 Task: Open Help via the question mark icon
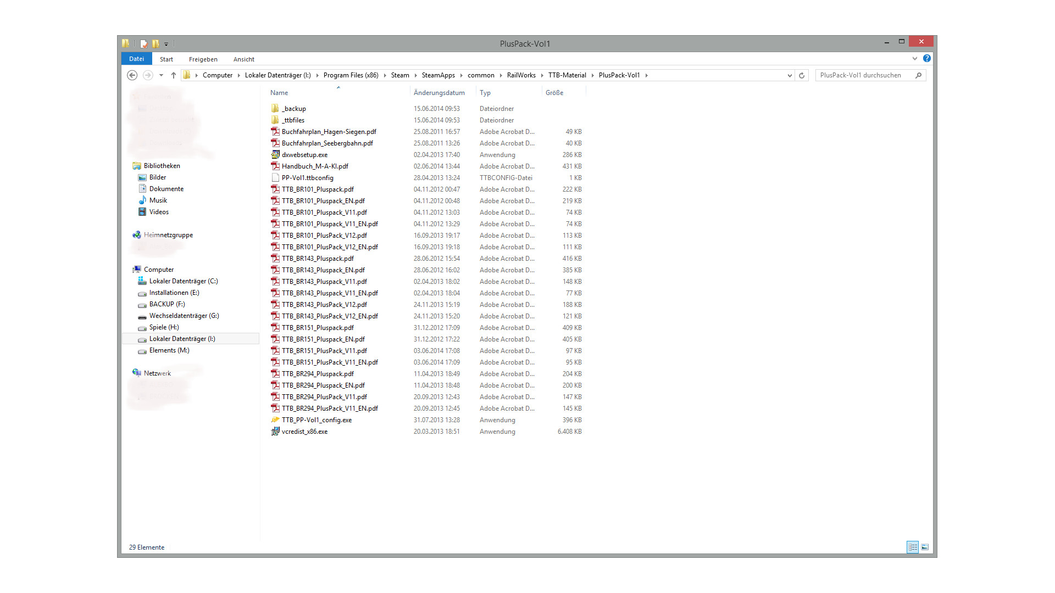point(927,58)
